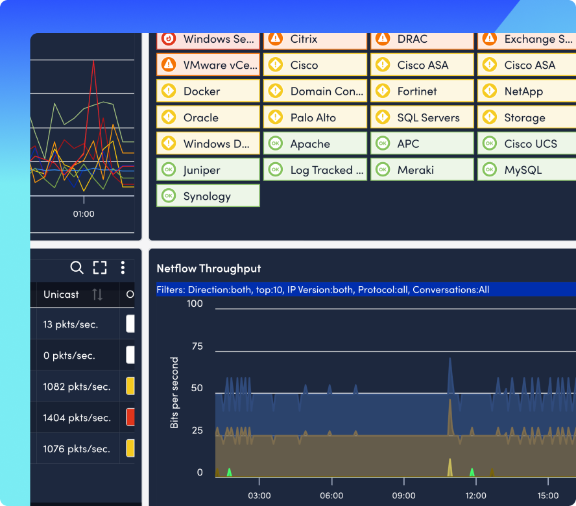Screen dimensions: 576x506
Task: Click the warning icon on the NetApp tile
Action: [x=489, y=91]
